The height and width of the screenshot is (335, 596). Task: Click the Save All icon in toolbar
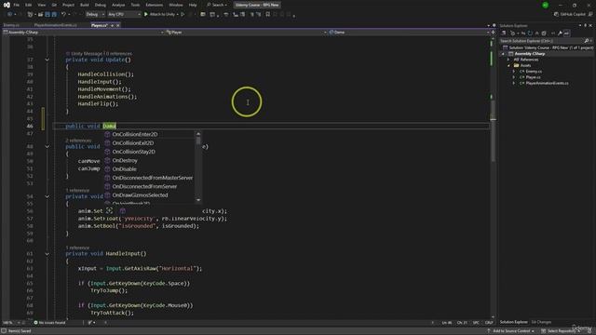click(54, 15)
